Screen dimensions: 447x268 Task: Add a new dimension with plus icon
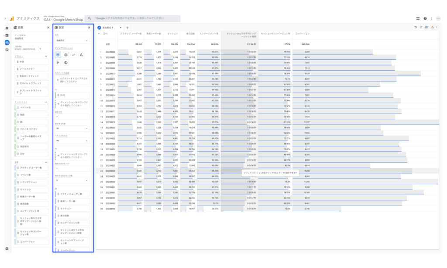coord(46,102)
